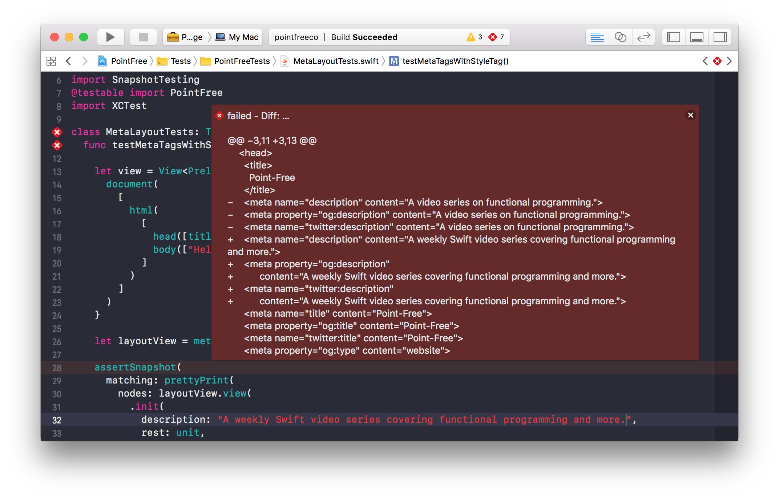Go forward in editor navigation history
Screen dimensions: 779x499
(x=85, y=61)
